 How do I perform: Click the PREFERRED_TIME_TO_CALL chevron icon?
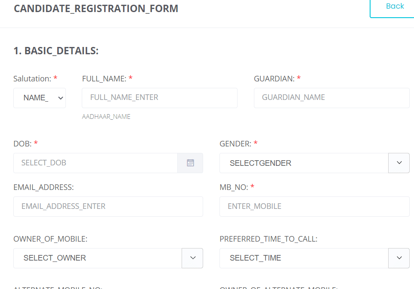(399, 258)
